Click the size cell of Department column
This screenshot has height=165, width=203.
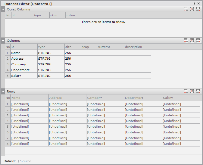72,70
